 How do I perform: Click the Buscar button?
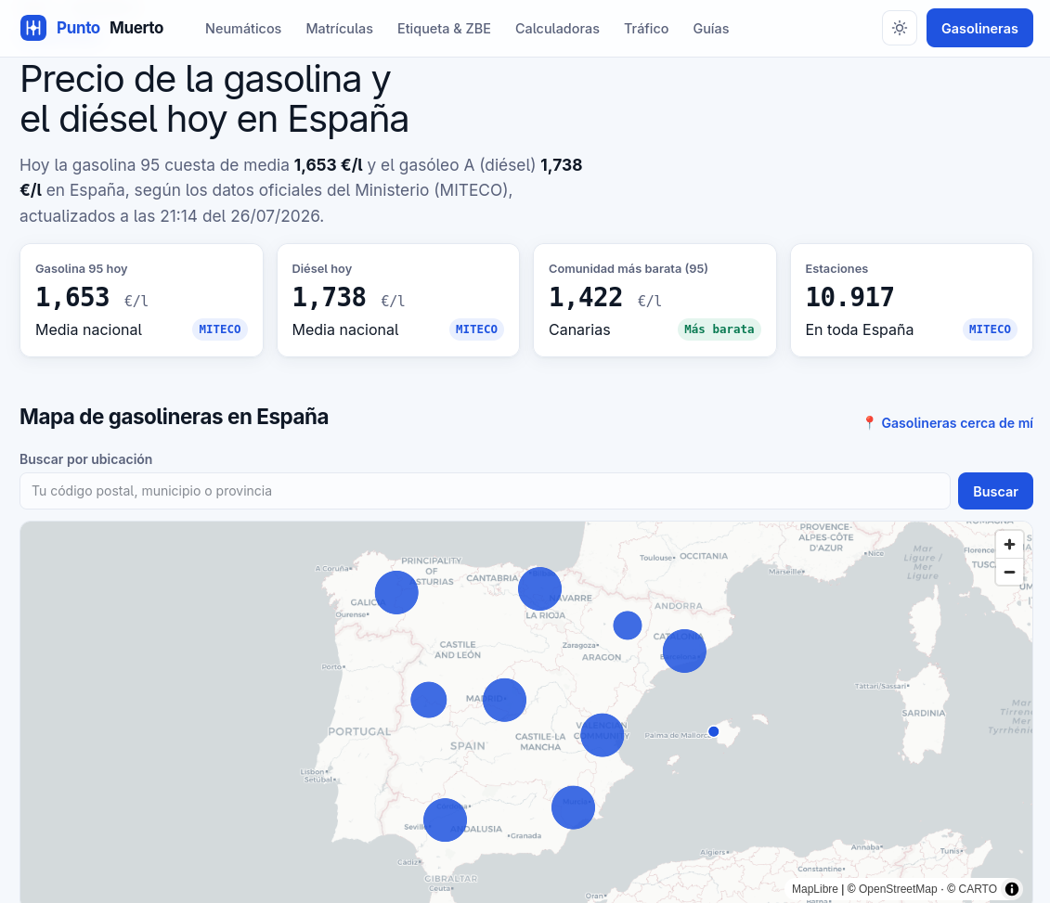pos(996,491)
